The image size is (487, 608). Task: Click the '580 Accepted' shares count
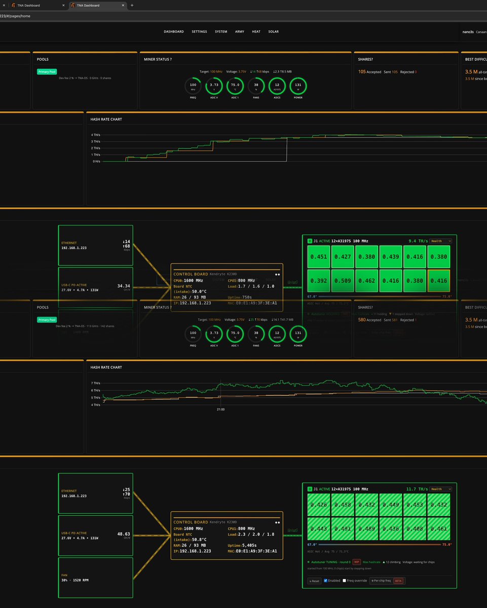tap(369, 320)
